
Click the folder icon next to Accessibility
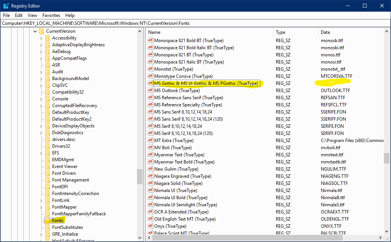[47, 38]
